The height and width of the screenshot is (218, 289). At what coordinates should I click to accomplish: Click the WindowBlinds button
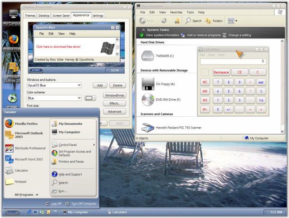click(x=114, y=95)
